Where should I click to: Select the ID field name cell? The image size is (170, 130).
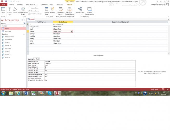click(x=41, y=24)
